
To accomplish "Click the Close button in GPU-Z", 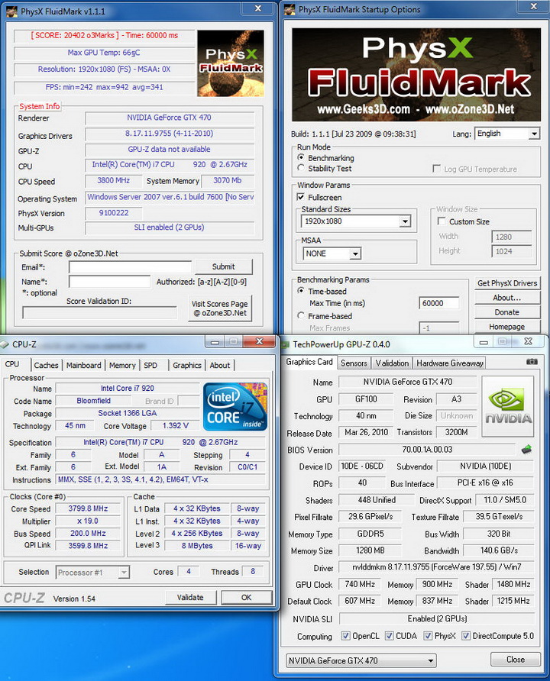I will (516, 660).
